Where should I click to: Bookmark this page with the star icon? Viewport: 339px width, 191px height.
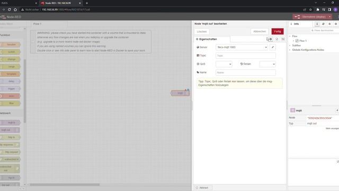click(x=310, y=10)
